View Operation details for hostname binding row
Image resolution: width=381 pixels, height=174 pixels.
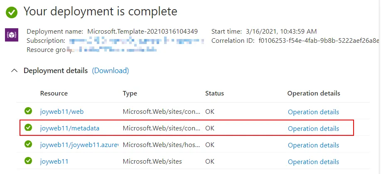click(313, 145)
